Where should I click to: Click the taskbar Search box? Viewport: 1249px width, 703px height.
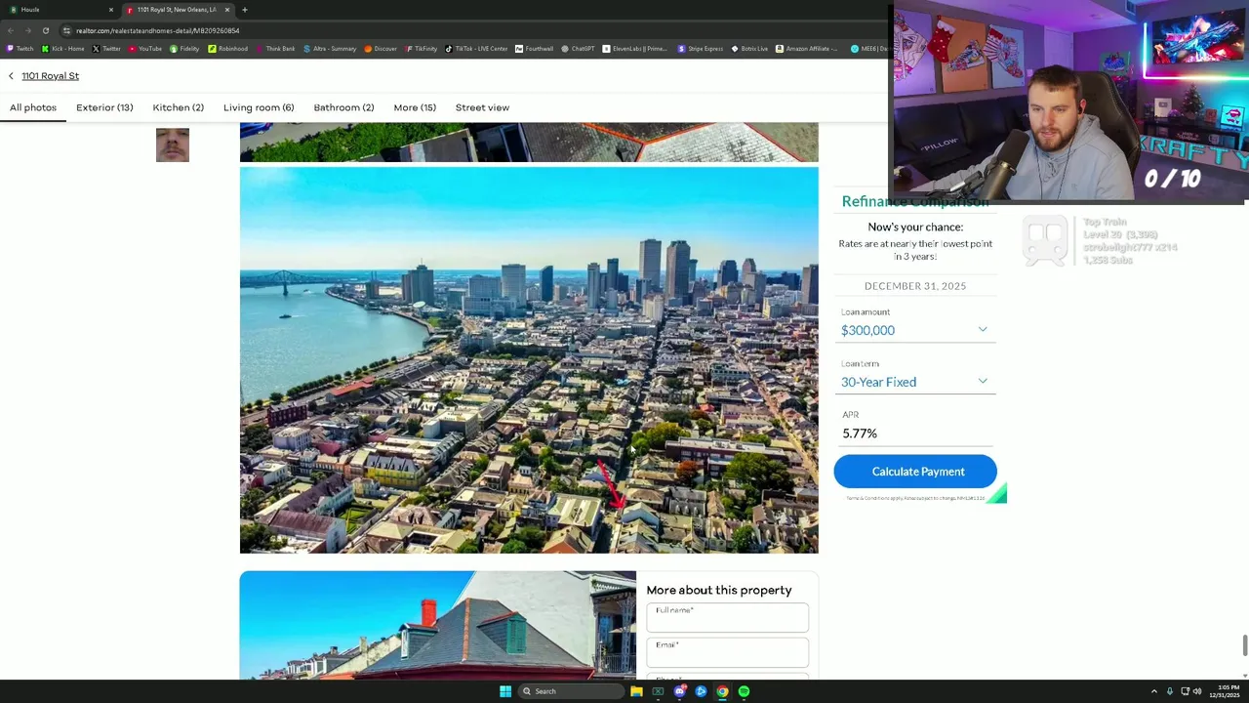click(x=571, y=691)
